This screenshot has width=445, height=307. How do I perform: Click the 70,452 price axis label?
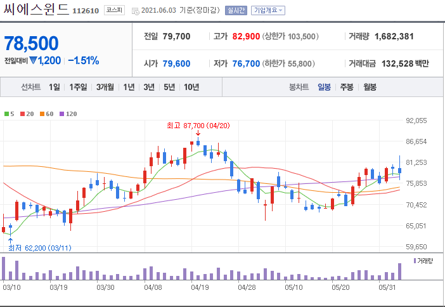[416, 205]
